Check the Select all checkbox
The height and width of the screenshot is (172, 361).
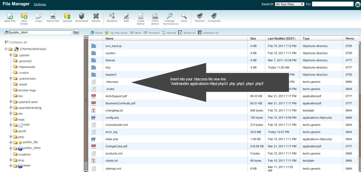point(180,33)
